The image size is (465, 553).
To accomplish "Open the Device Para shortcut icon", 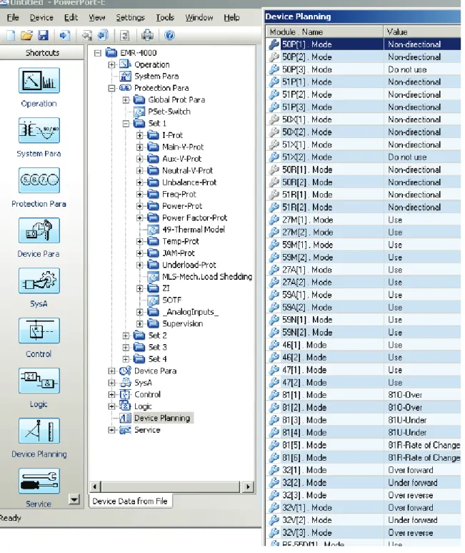I will 39,230.
